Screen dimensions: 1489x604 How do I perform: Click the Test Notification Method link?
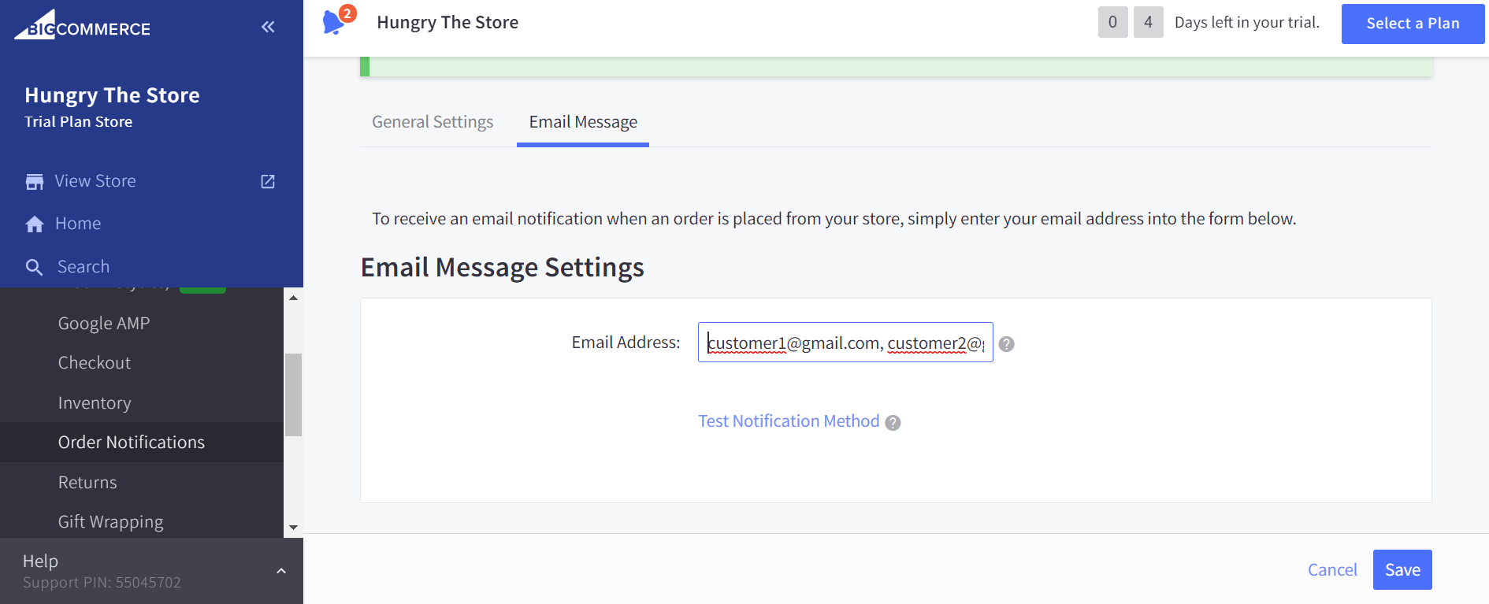(789, 421)
